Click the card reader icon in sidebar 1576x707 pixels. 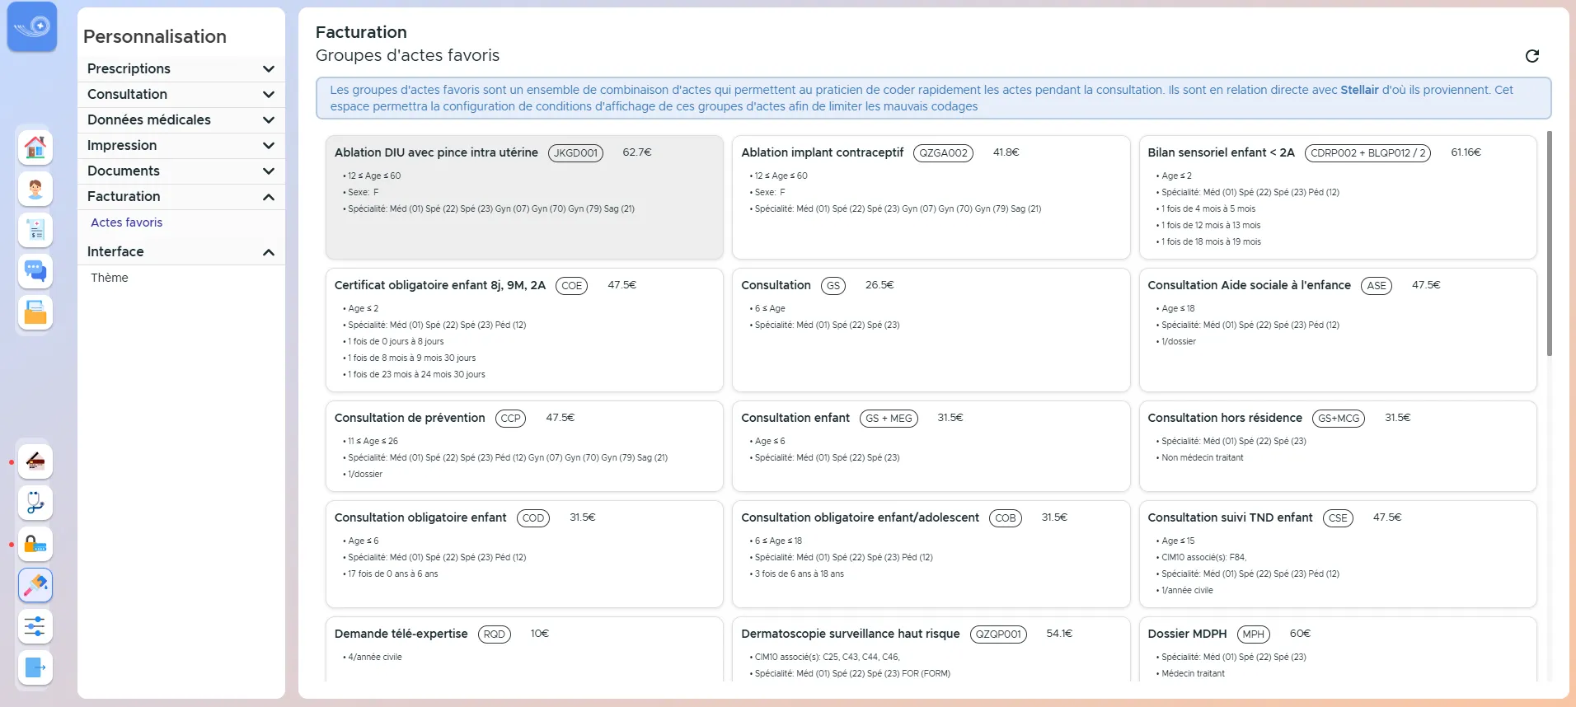[x=35, y=461]
